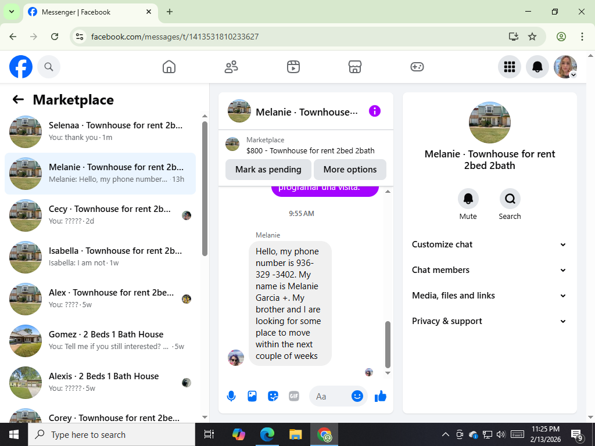Image resolution: width=595 pixels, height=446 pixels.
Task: Click the Search icon in chat details
Action: point(510,199)
